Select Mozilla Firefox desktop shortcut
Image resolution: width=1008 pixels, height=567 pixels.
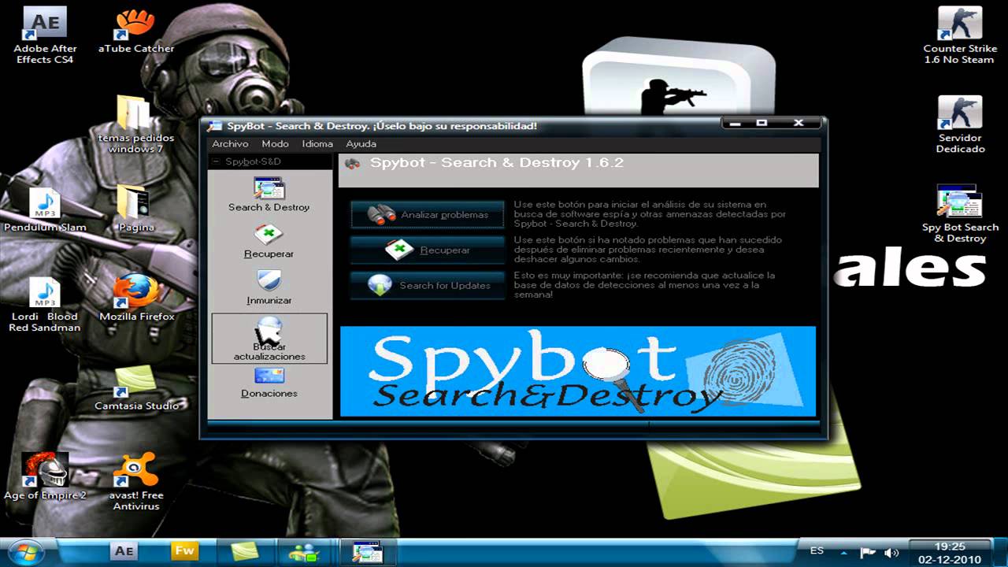(x=136, y=298)
